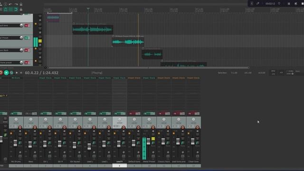
Task: Click the pen annotate icon in recorder overlay
Action: (x=257, y=3)
